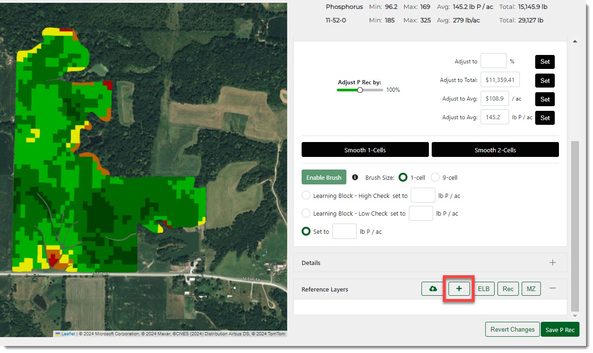
Task: Click Enable Brush button
Action: pyautogui.click(x=324, y=177)
